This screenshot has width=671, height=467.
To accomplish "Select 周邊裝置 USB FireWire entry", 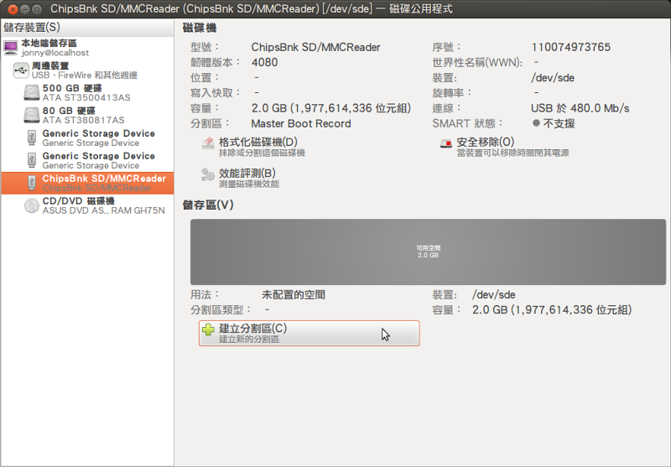I will click(x=87, y=70).
